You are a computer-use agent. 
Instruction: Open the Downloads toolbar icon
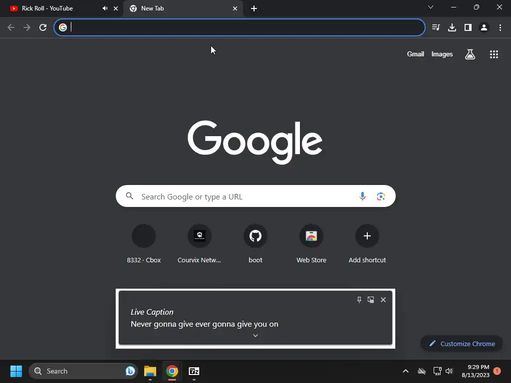click(x=452, y=27)
